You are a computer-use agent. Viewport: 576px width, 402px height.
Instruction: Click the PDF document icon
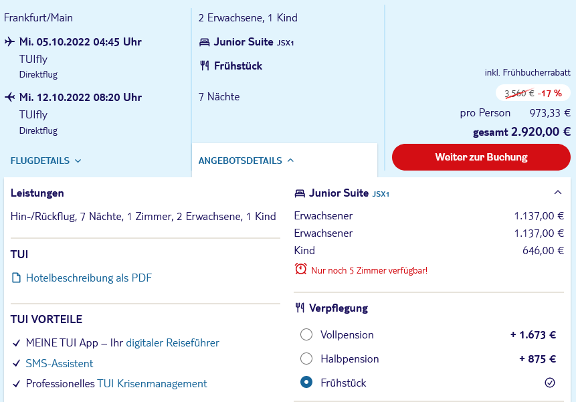pos(16,278)
